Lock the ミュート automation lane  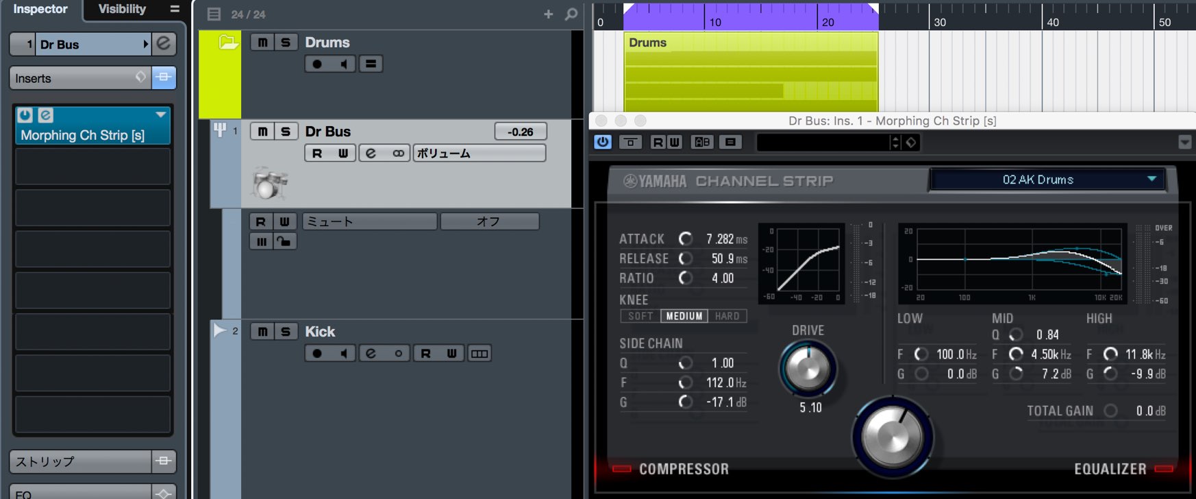click(284, 241)
